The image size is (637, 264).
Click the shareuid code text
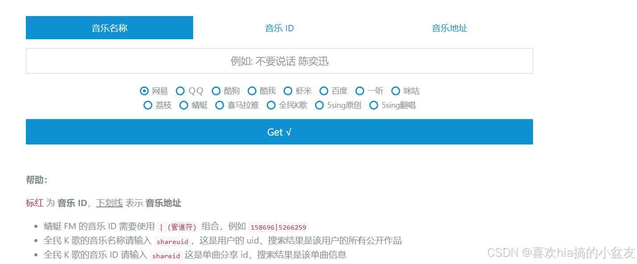pyautogui.click(x=172, y=242)
